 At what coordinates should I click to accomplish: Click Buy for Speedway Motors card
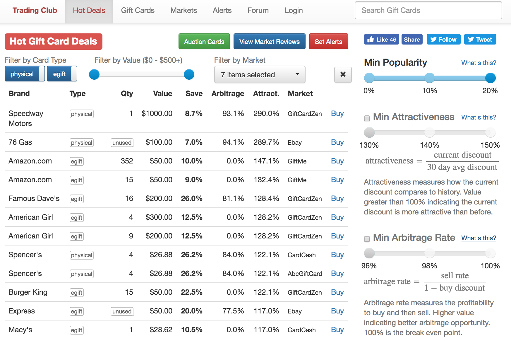pyautogui.click(x=337, y=113)
